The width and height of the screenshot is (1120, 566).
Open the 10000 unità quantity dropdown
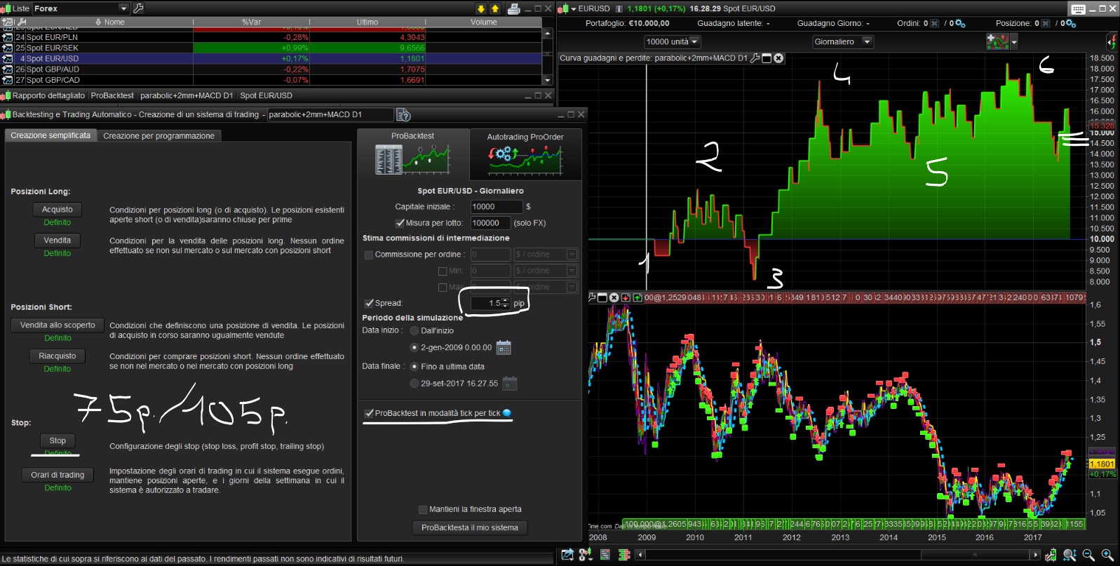click(695, 42)
